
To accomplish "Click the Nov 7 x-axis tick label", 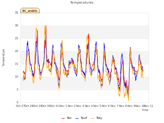I will [114, 106].
